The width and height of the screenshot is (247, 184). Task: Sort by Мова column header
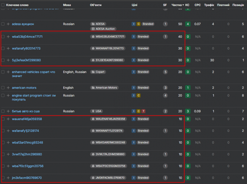(67, 5)
